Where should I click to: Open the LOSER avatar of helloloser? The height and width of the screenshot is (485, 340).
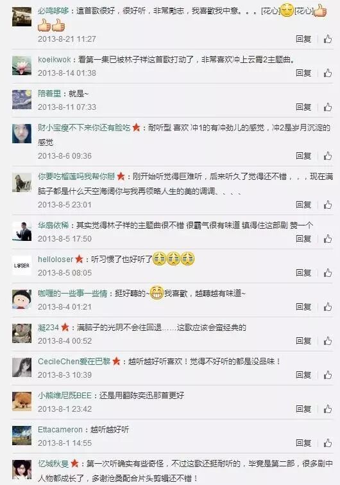tap(22, 265)
